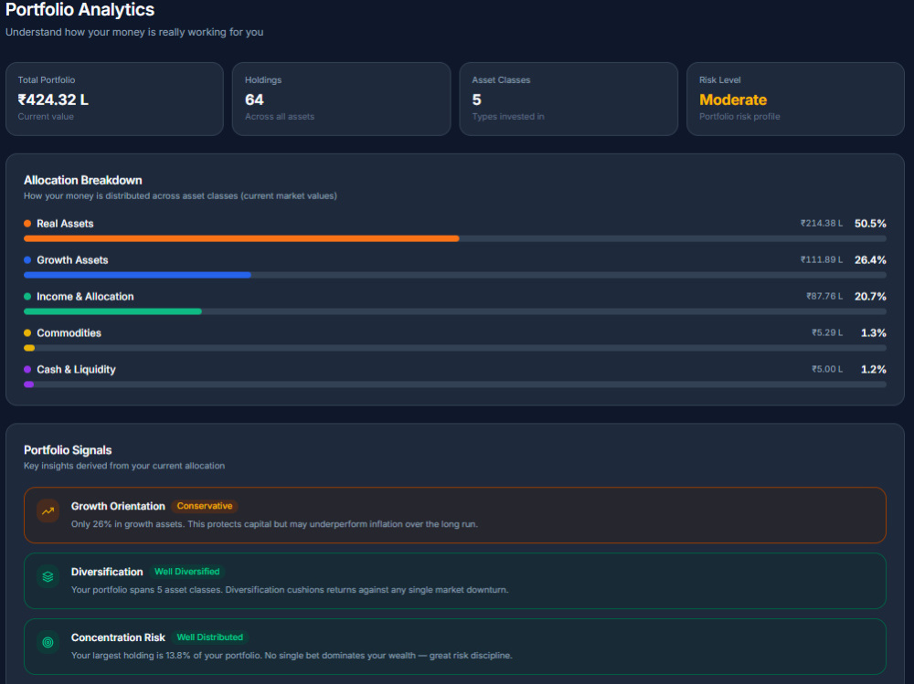Click the Cash & Liquidity purple bar
Image resolution: width=914 pixels, height=684 pixels.
coord(28,384)
